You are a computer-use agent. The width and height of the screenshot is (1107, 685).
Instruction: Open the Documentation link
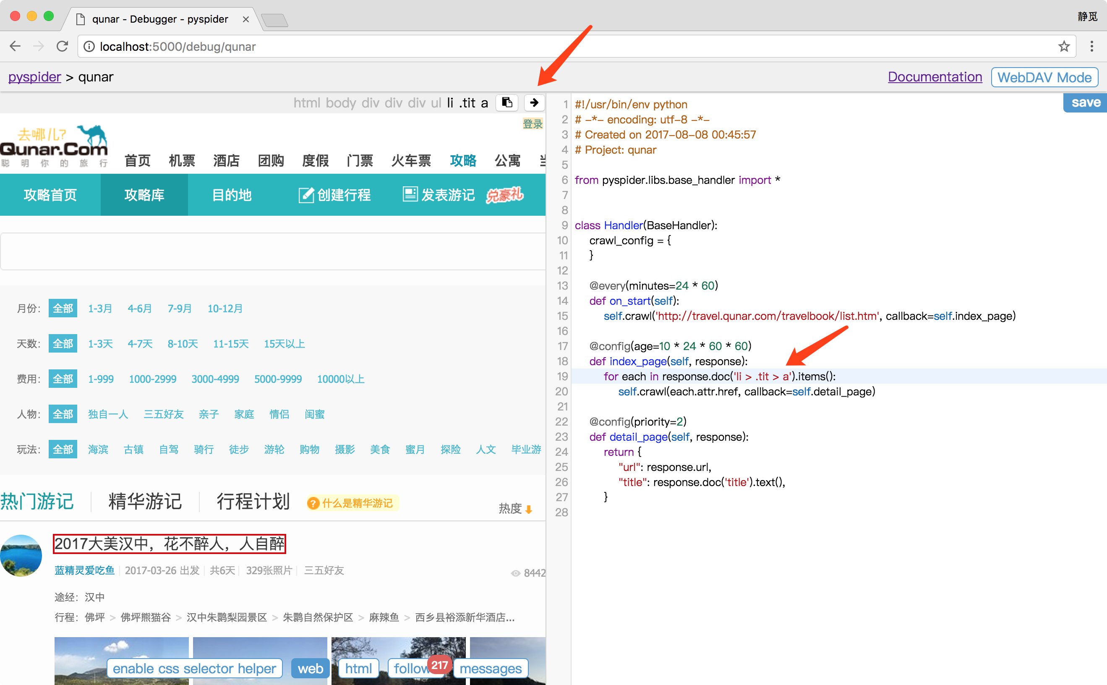[x=935, y=77]
